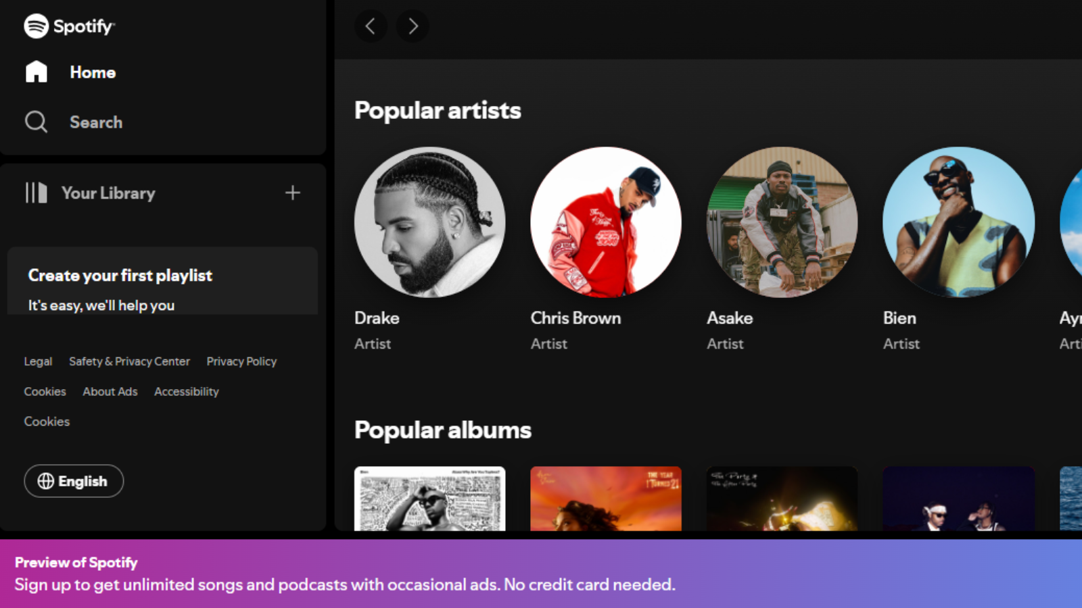Collapse Your Library using the library icon

click(36, 193)
